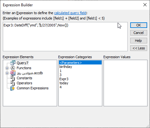Close the Expression Builder window

(x=145, y=5)
